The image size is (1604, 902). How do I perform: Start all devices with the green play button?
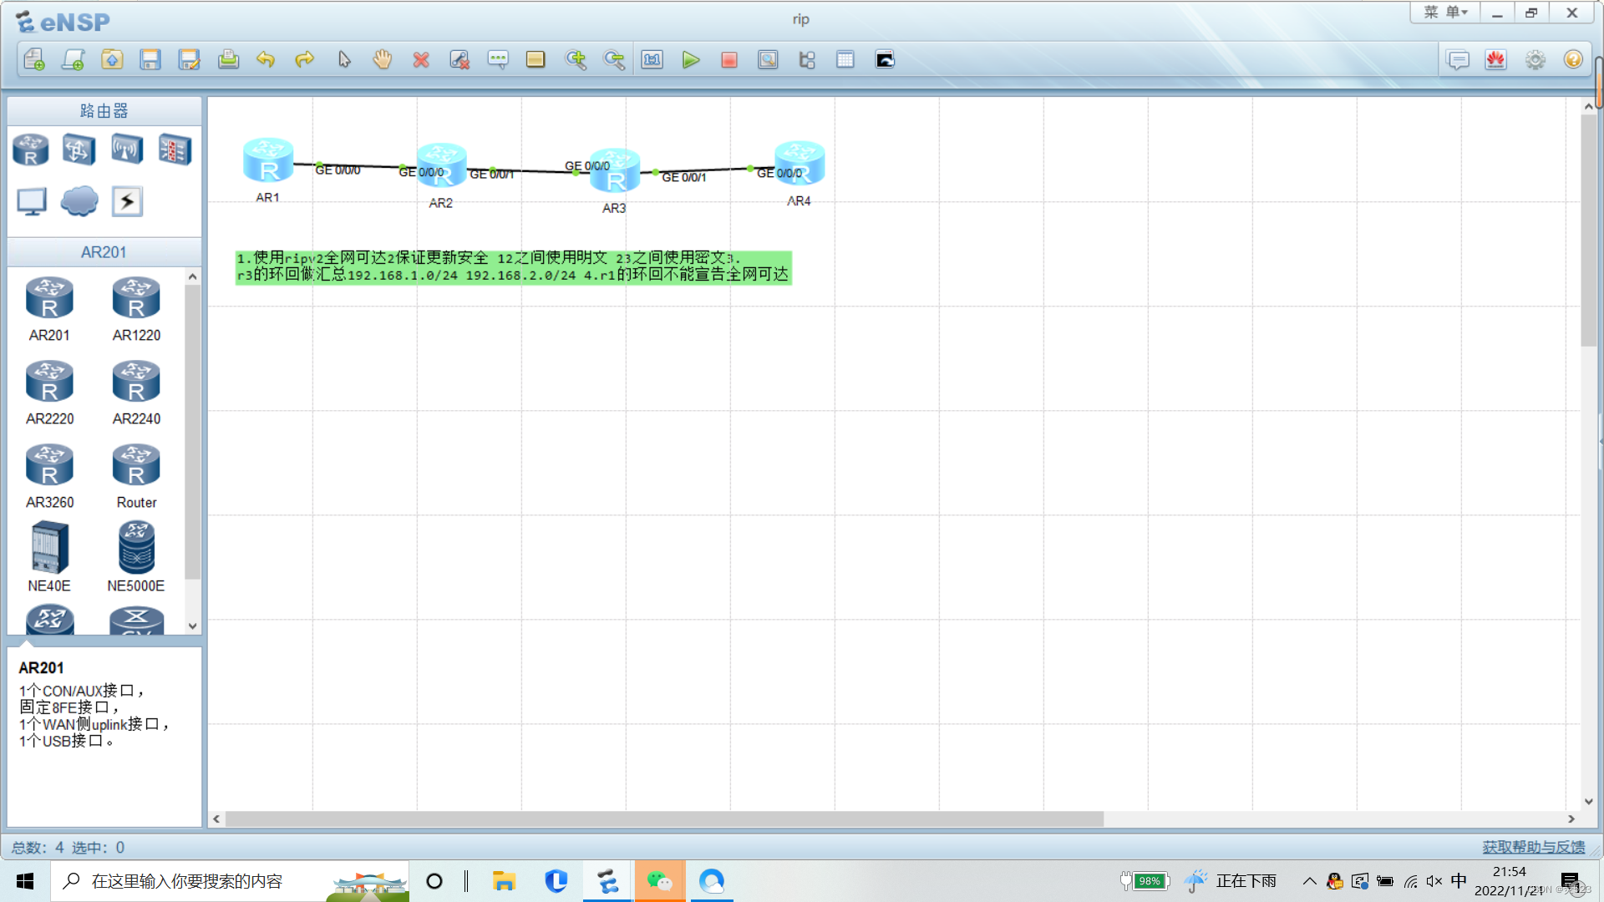coord(690,60)
